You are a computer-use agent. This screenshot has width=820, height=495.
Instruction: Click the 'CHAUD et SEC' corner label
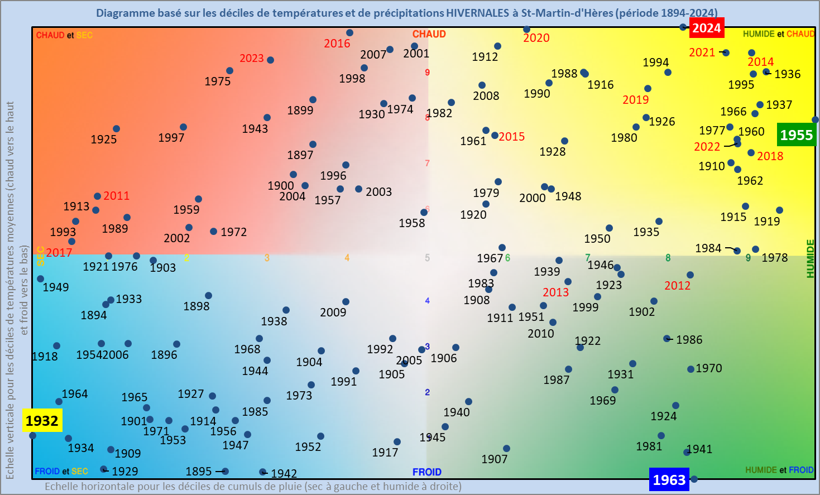click(64, 35)
